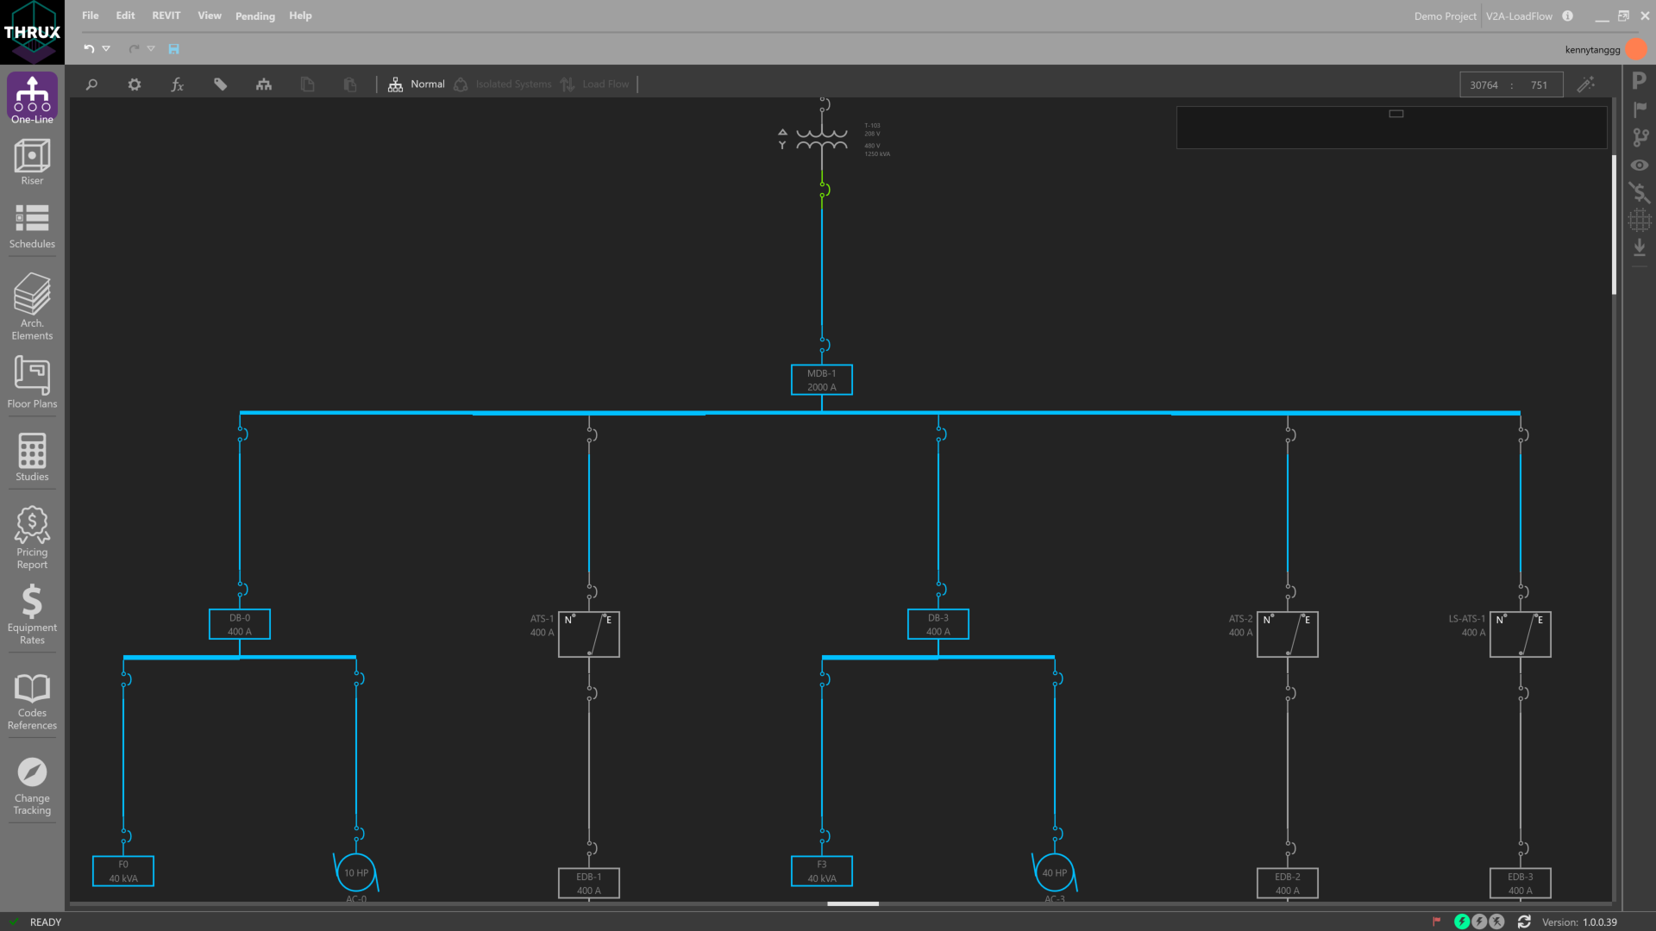Viewport: 1656px width, 931px height.
Task: Toggle the grid icon on right panel
Action: [x=1640, y=221]
